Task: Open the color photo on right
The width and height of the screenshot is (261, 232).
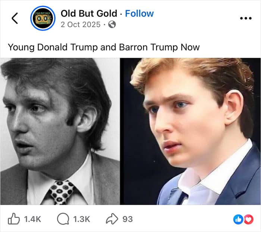Action: (191, 112)
